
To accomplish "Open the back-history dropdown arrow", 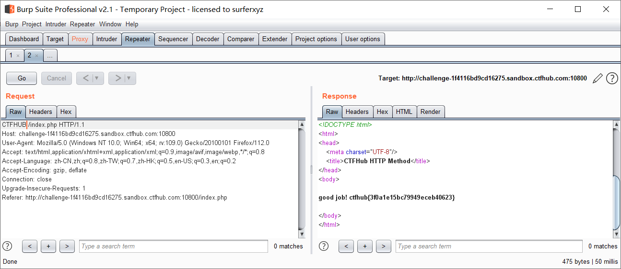I will pyautogui.click(x=97, y=78).
